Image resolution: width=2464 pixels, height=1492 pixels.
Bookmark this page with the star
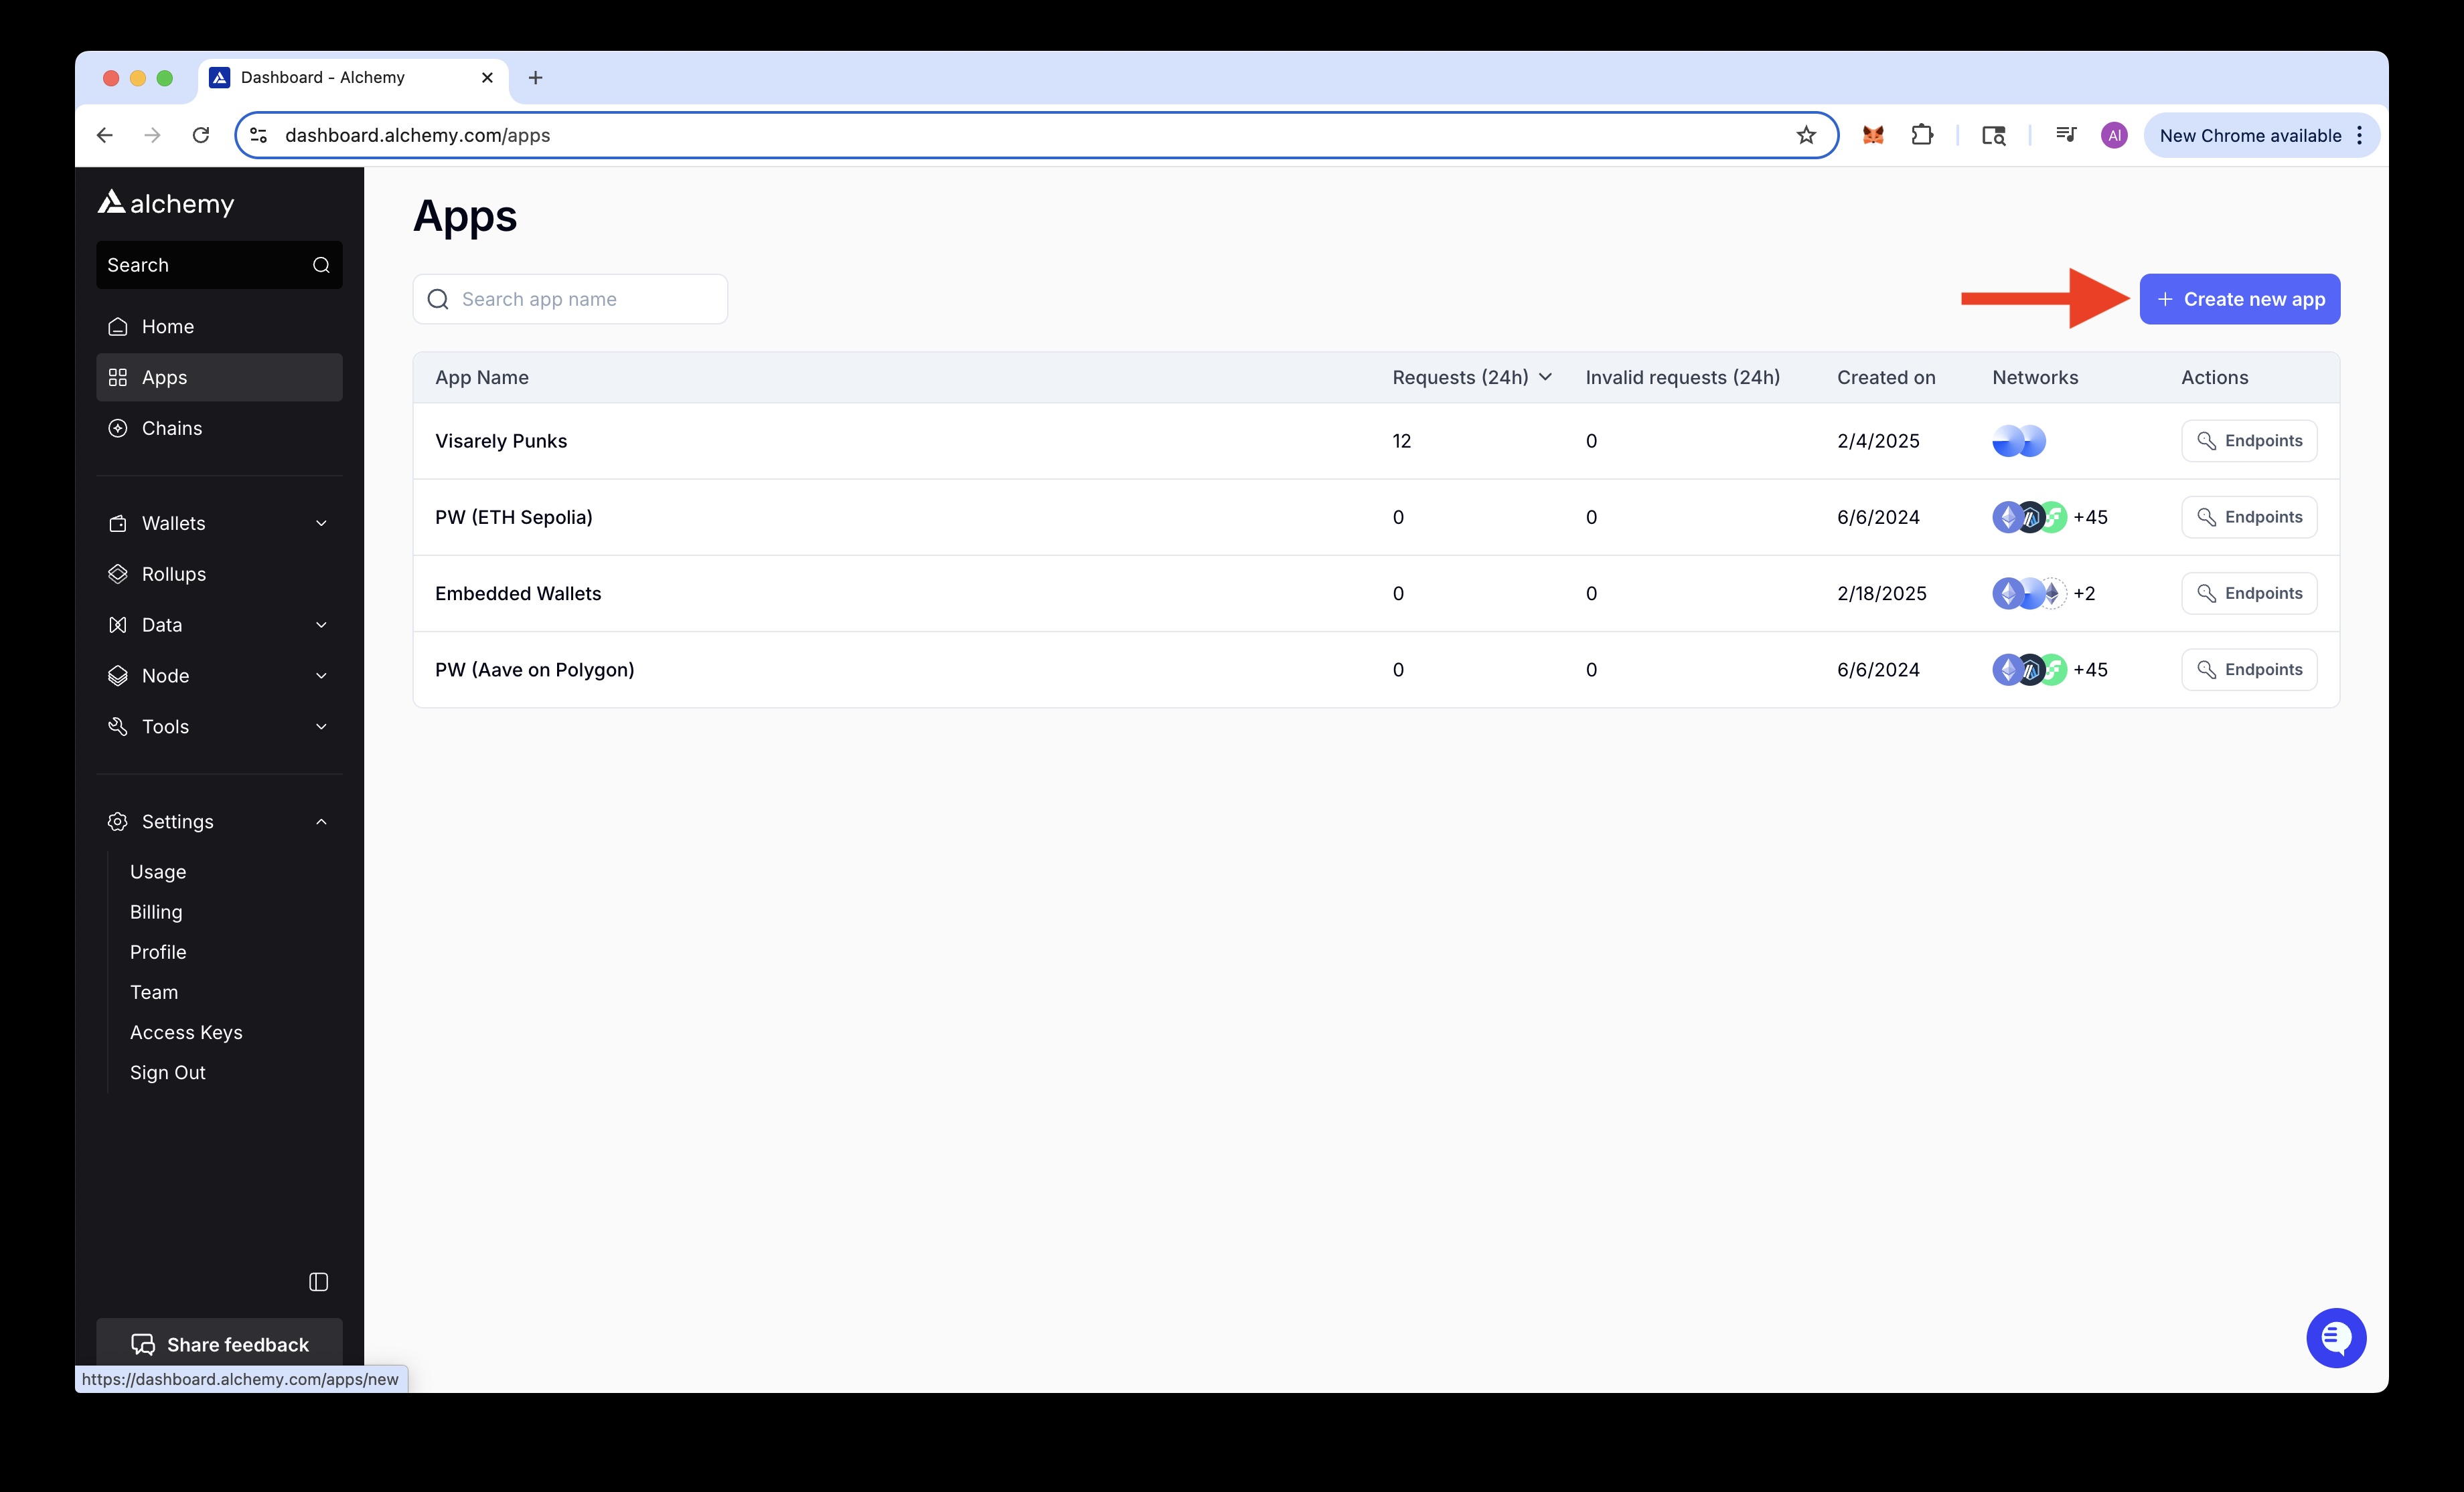pyautogui.click(x=1806, y=135)
